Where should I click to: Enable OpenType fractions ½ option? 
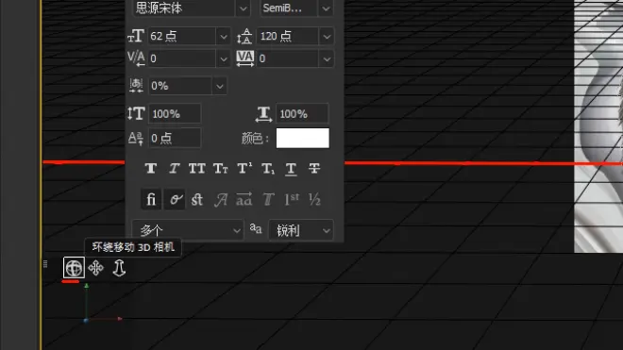314,199
